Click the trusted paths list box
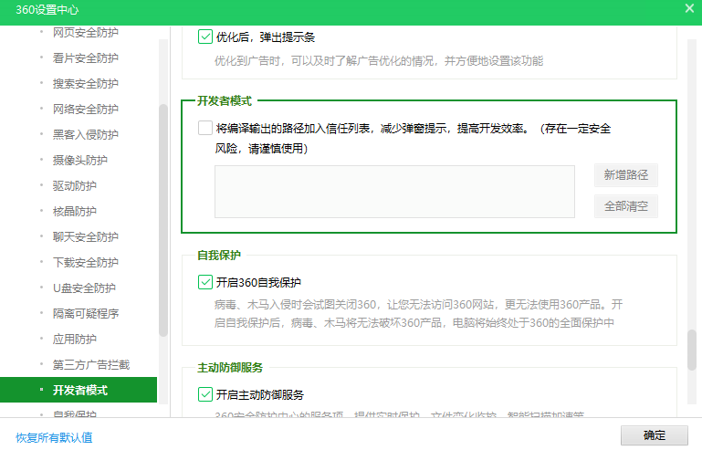Screen dimensions: 702x450 click(x=394, y=192)
